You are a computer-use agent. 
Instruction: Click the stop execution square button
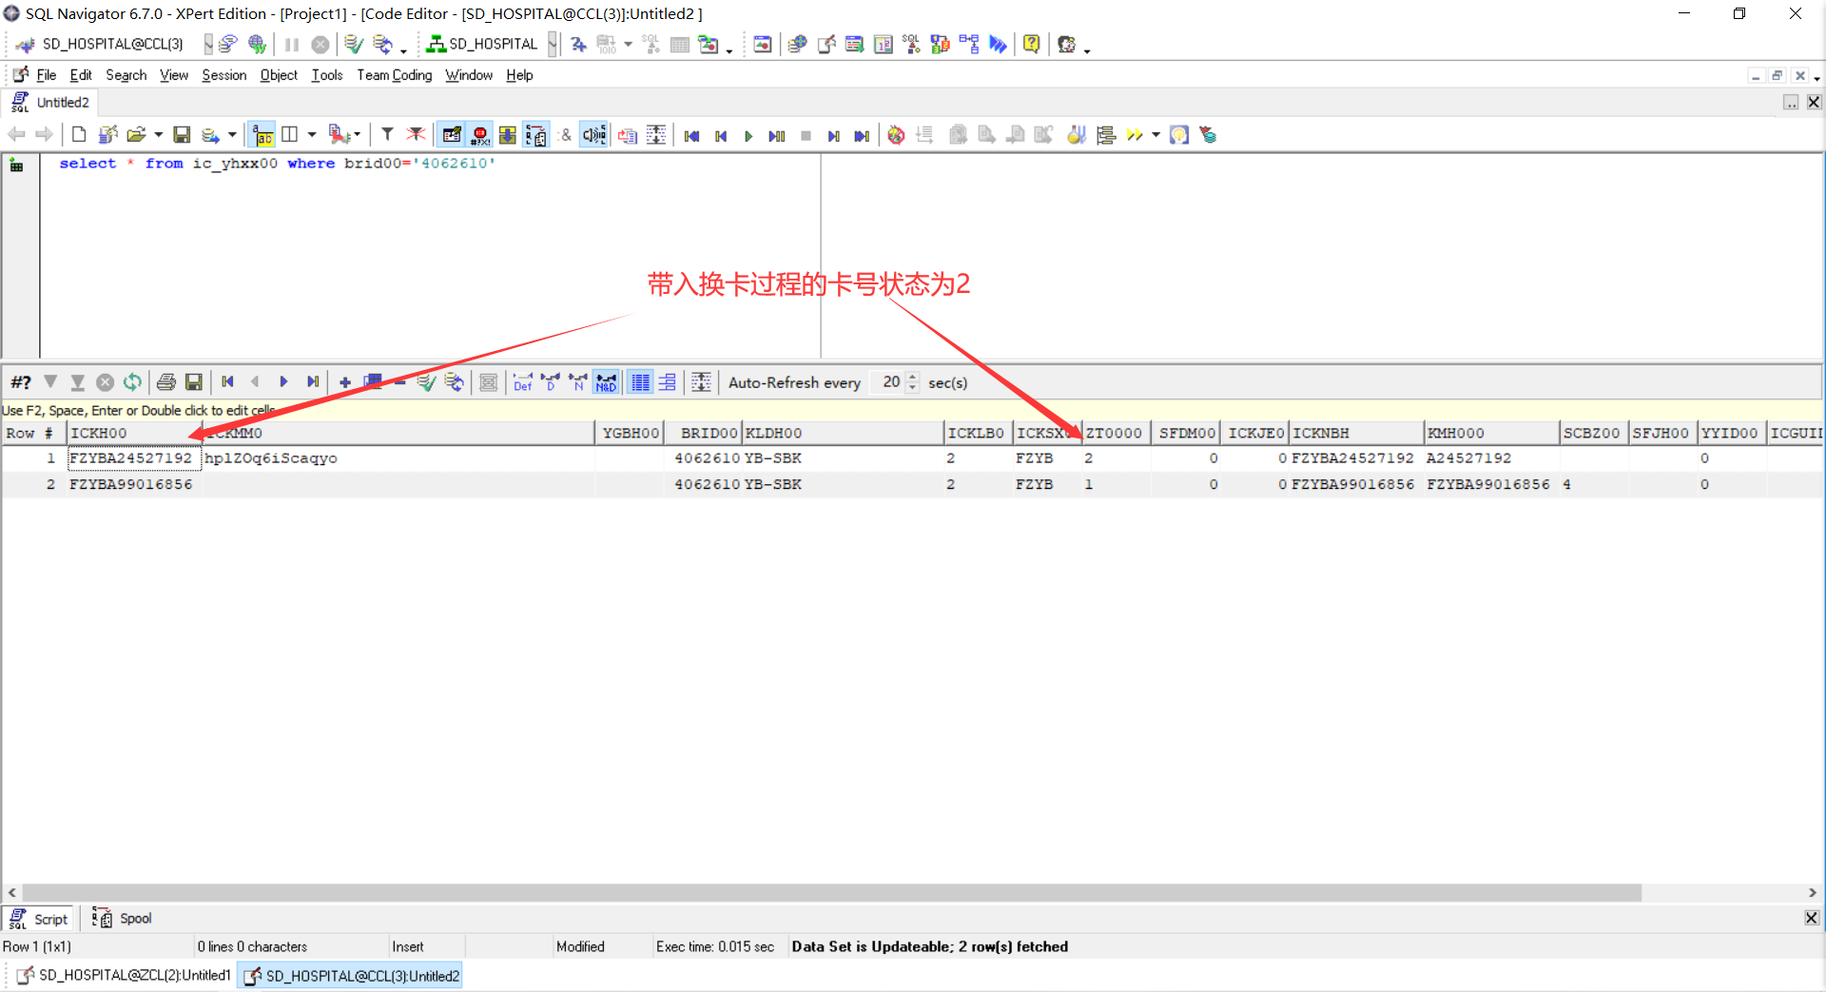pyautogui.click(x=806, y=136)
